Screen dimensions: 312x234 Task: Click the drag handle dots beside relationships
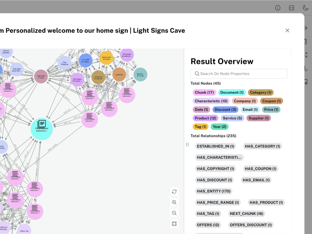pyautogui.click(x=187, y=145)
